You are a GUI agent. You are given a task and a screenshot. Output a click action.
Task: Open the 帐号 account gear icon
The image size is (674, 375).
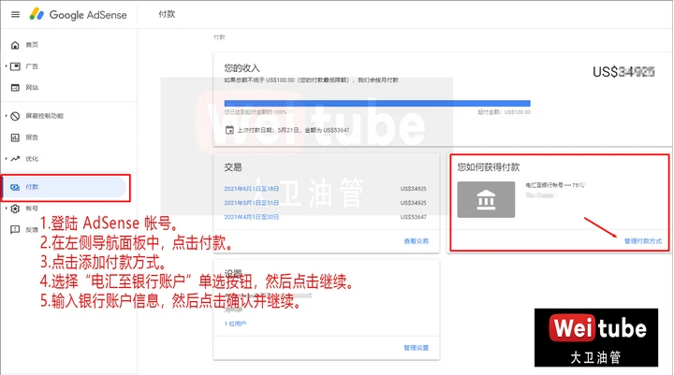tap(15, 209)
